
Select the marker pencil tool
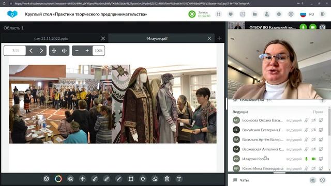pyautogui.click(x=107, y=179)
